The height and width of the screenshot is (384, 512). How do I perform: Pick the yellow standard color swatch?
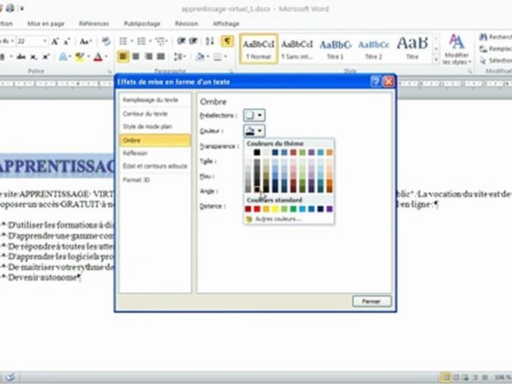275,209
